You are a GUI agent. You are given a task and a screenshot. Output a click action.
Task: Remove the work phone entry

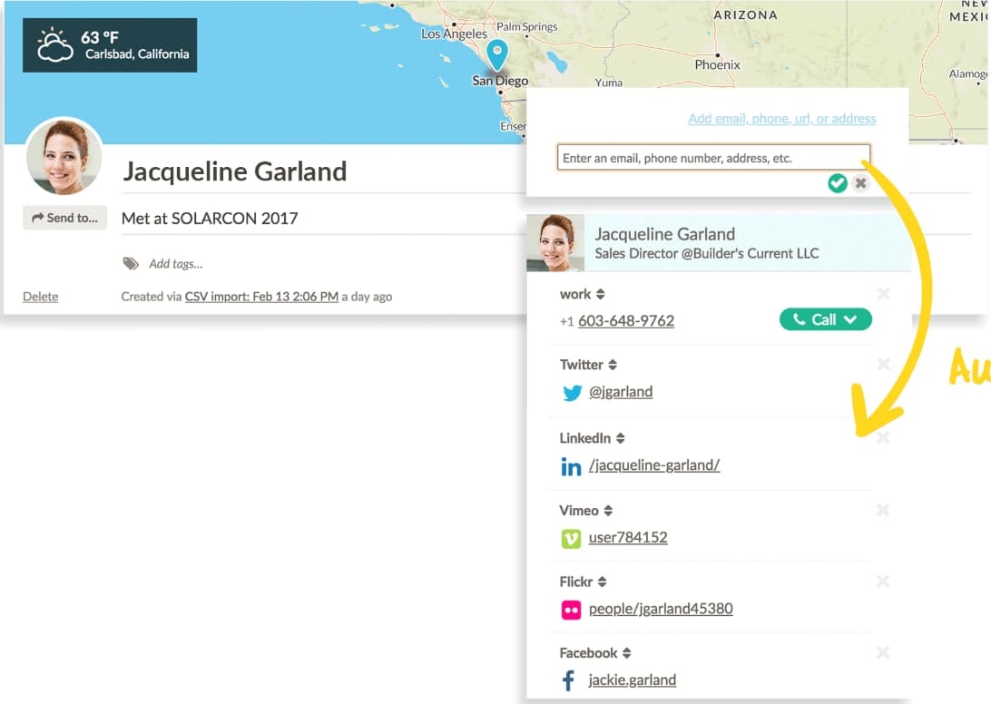click(x=884, y=293)
